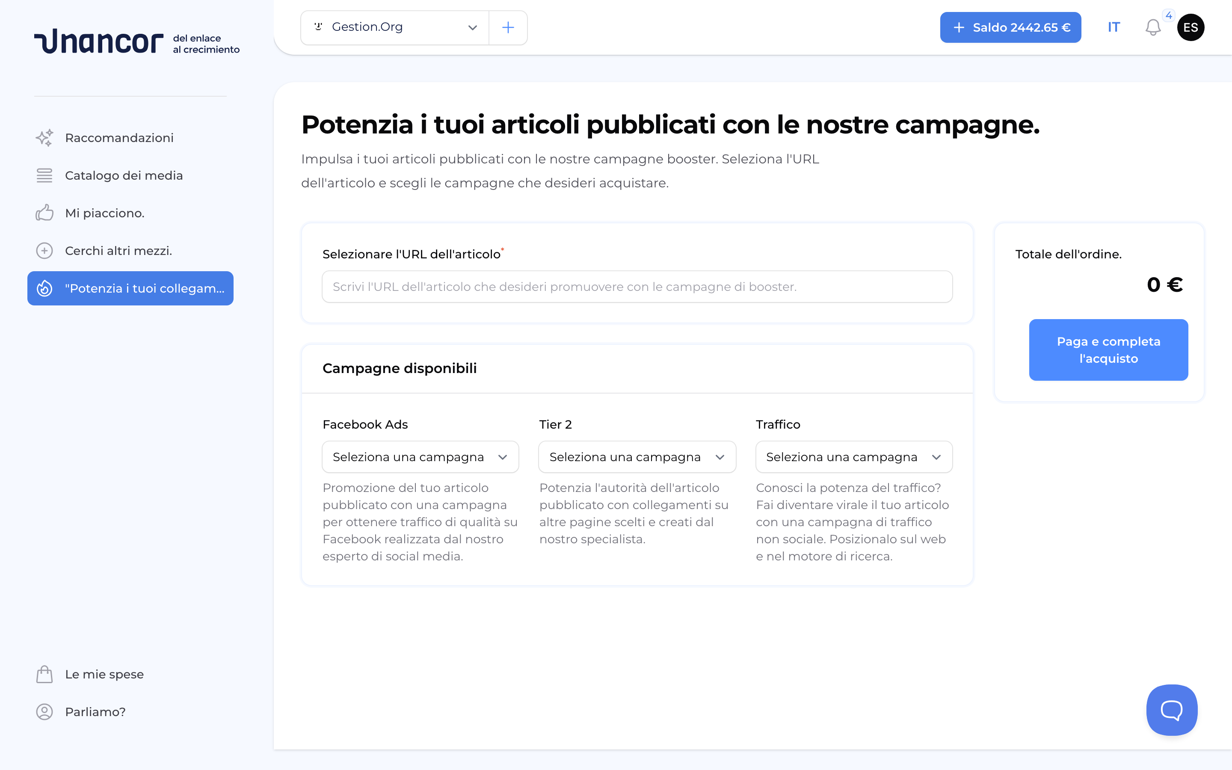Add a new project with the plus button
The width and height of the screenshot is (1232, 770).
[x=508, y=27]
